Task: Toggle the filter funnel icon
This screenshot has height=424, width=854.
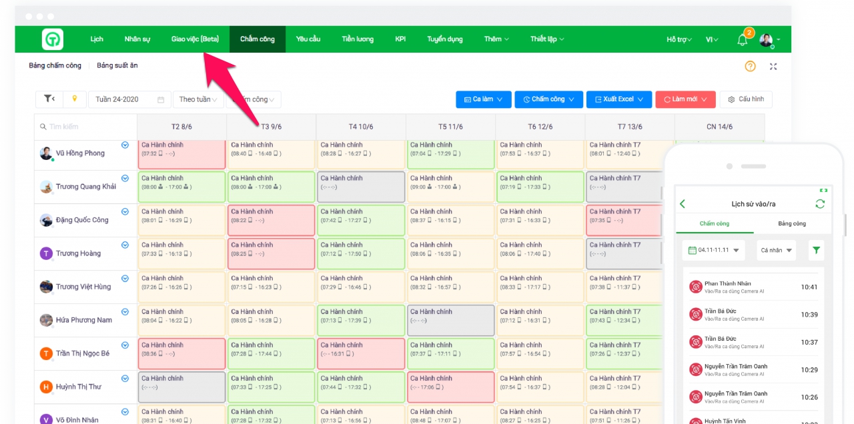Action: (49, 99)
